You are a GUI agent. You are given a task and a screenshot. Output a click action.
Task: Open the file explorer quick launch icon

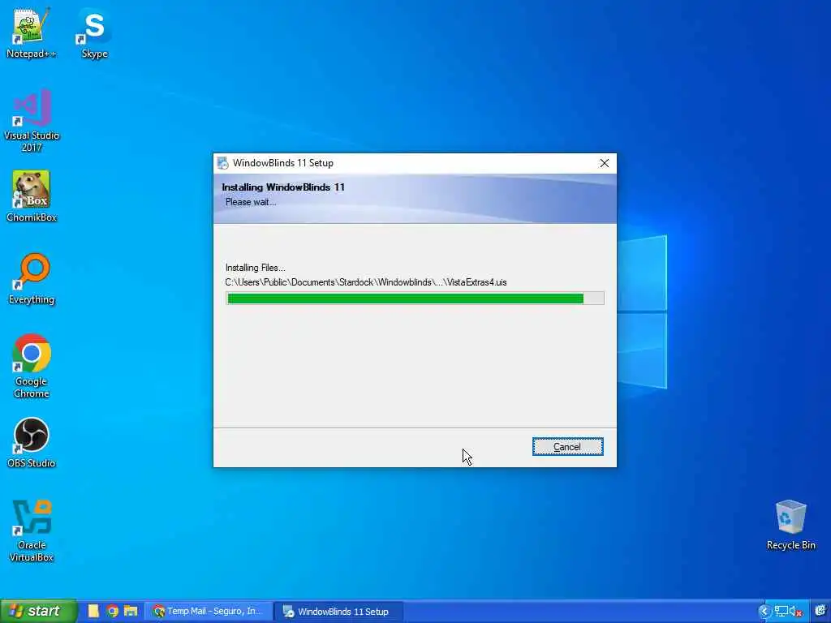[131, 612]
